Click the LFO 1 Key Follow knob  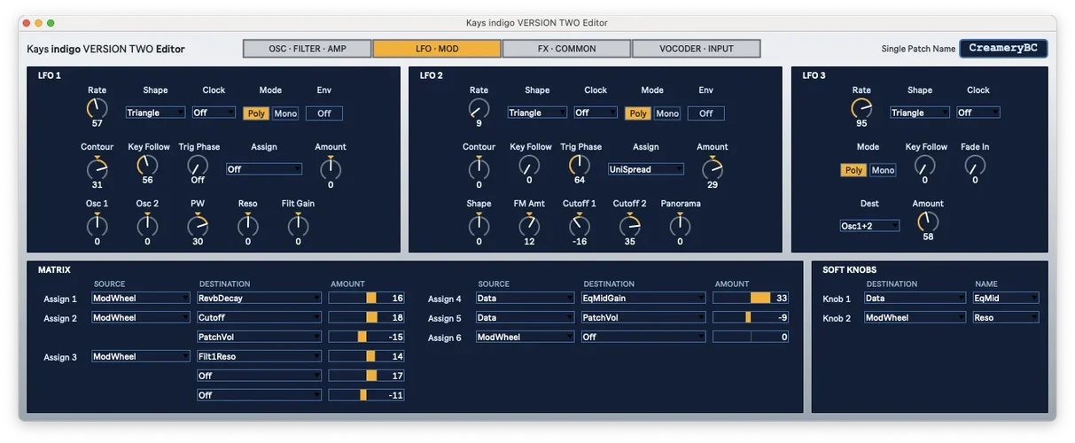(x=147, y=165)
